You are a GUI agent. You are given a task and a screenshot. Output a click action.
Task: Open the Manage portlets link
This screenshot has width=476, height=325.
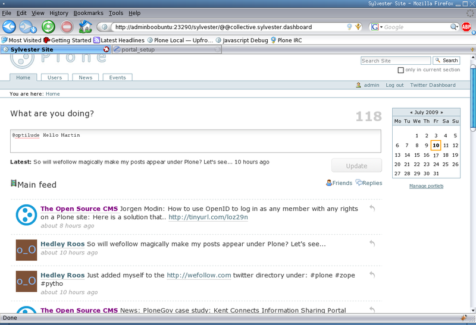(426, 186)
